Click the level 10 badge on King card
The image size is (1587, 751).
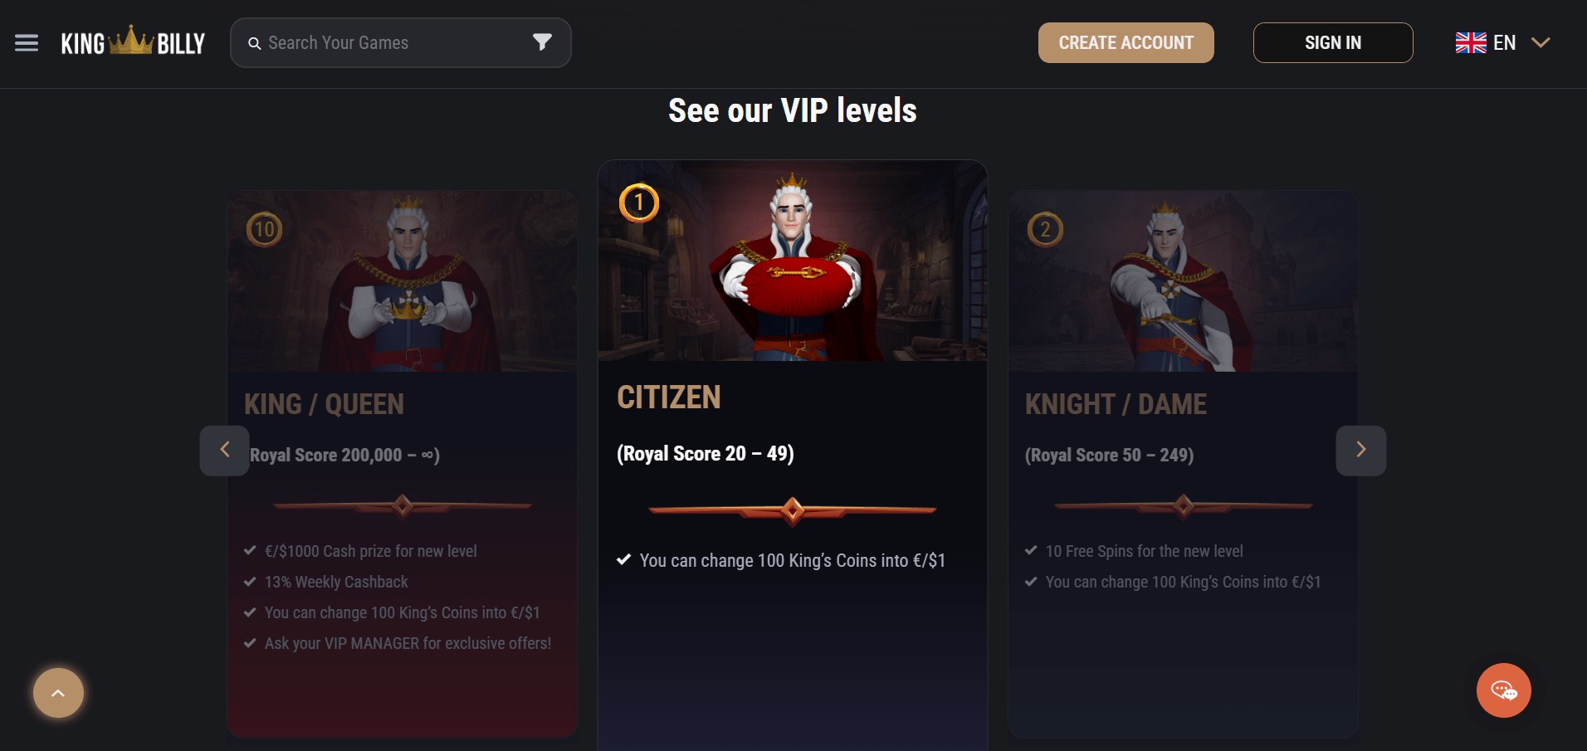coord(265,230)
